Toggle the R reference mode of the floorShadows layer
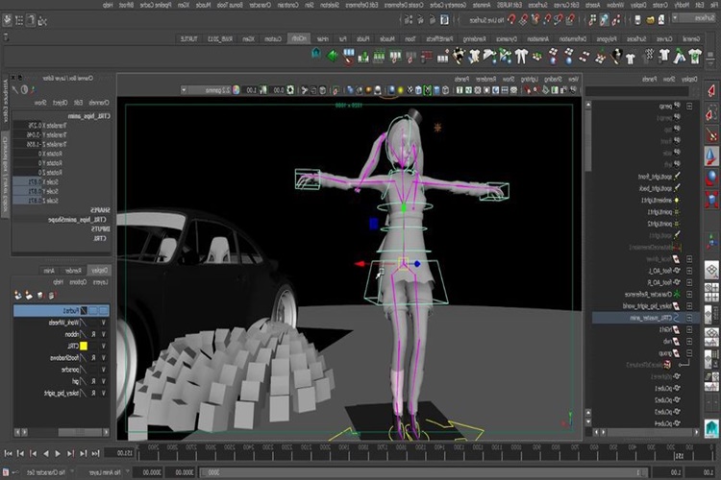The height and width of the screenshot is (480, 721). [x=93, y=358]
